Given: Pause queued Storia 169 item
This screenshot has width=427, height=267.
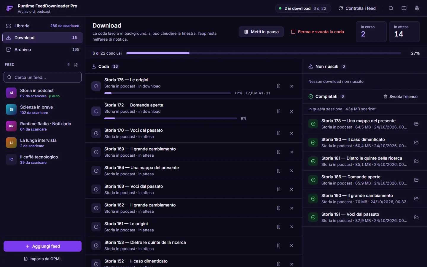Looking at the screenshot, I should pyautogui.click(x=278, y=152).
